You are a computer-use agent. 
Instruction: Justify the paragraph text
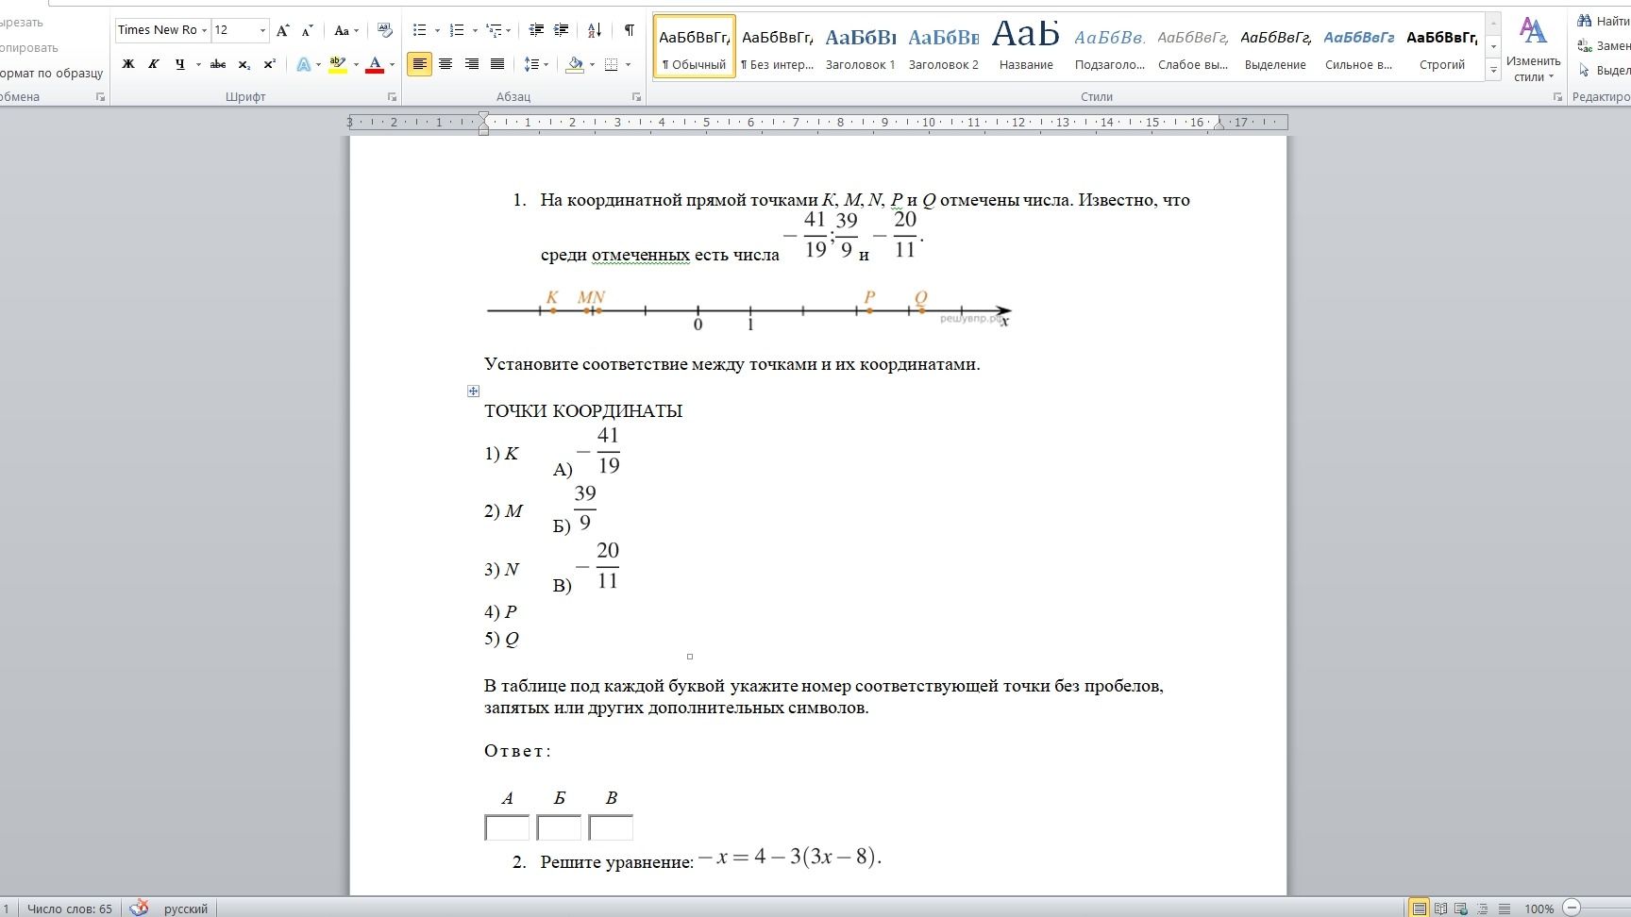(x=497, y=64)
